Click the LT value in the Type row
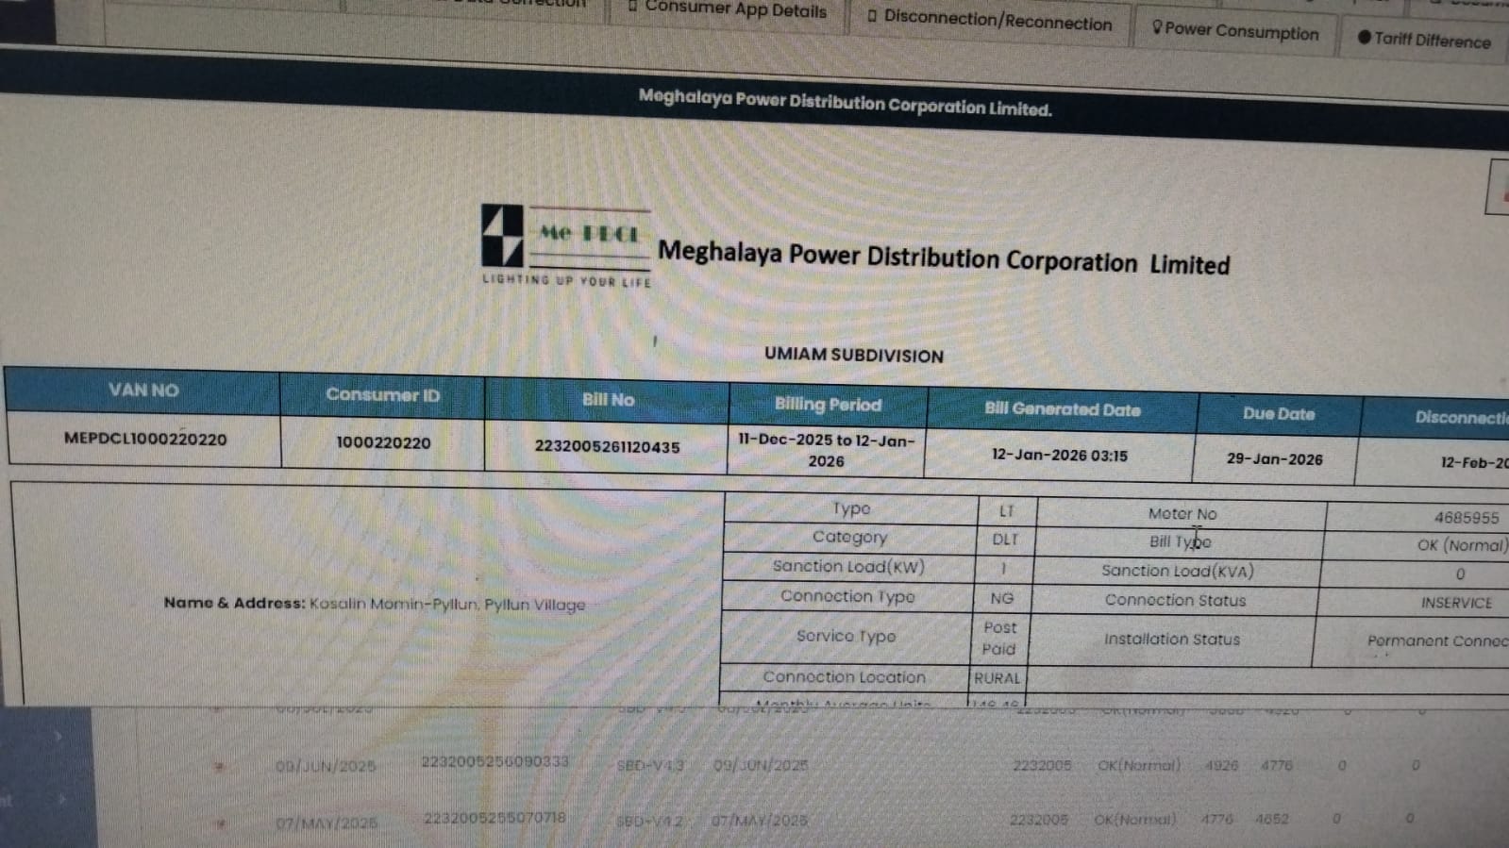 pos(1007,511)
